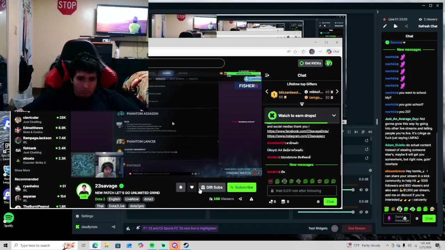
Task: Click the Highlighter announcement banner
Action: [180, 228]
